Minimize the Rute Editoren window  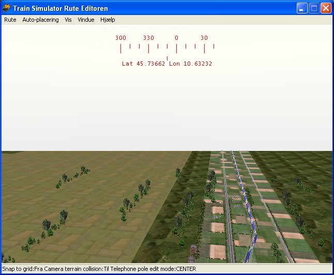[x=302, y=8]
